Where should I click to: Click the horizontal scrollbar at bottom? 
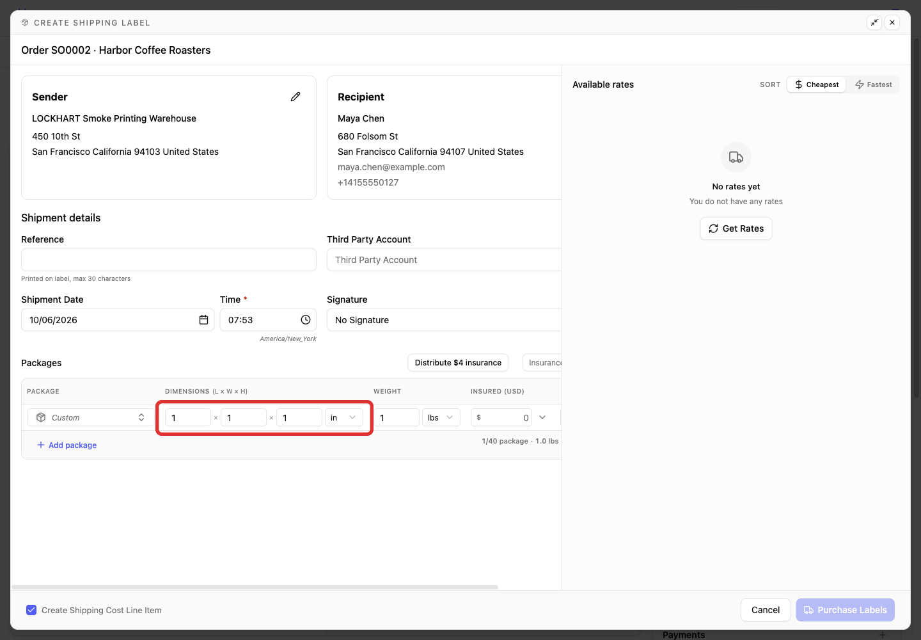[x=255, y=587]
